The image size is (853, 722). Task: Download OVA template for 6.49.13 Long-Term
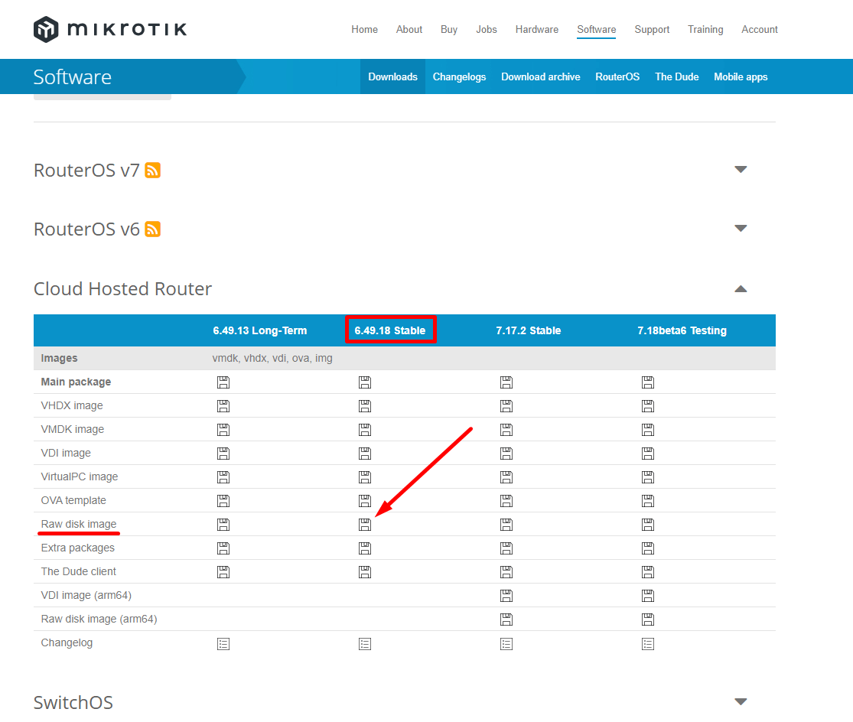point(223,501)
